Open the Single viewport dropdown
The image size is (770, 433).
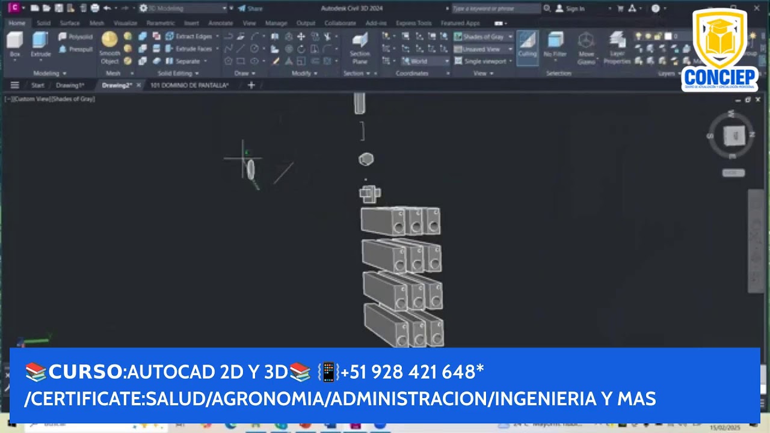click(484, 61)
